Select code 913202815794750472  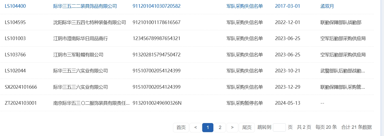coord(157,55)
